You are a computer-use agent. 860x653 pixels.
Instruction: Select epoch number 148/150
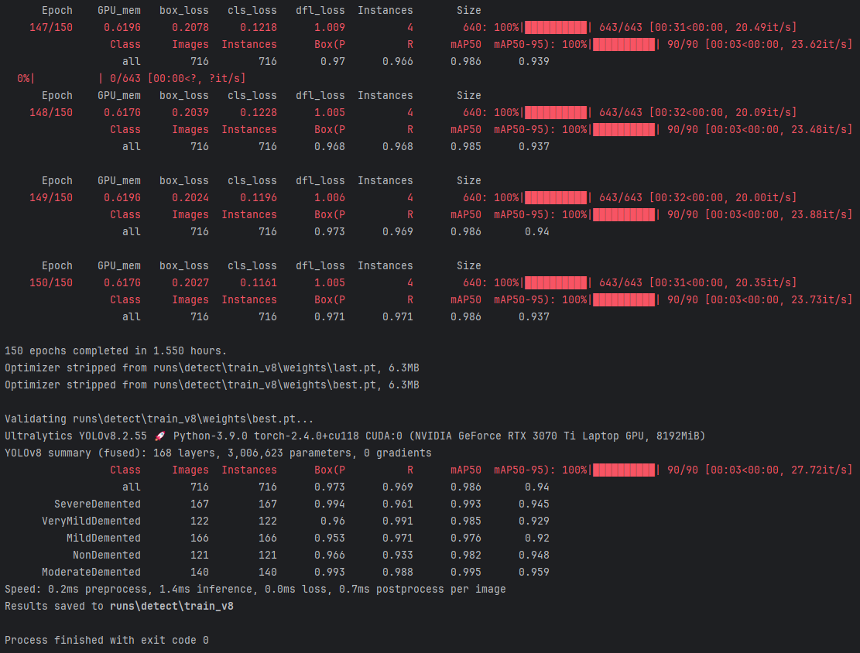(51, 112)
